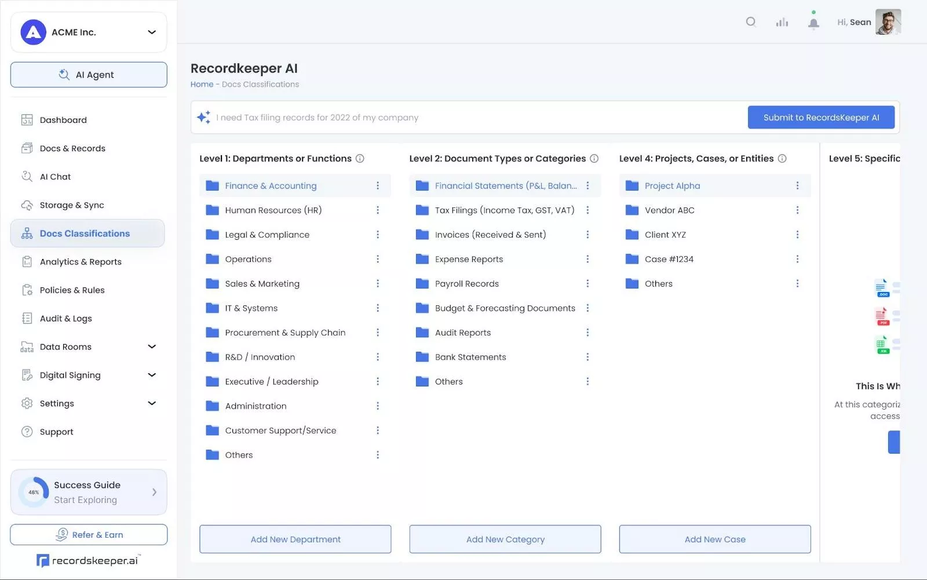Open the bar chart stats icon

pos(782,22)
